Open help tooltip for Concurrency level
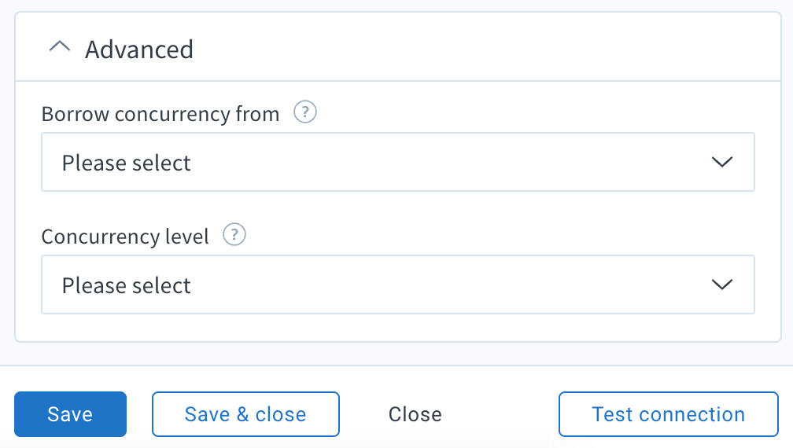Screen dimensions: 793x448 234,235
